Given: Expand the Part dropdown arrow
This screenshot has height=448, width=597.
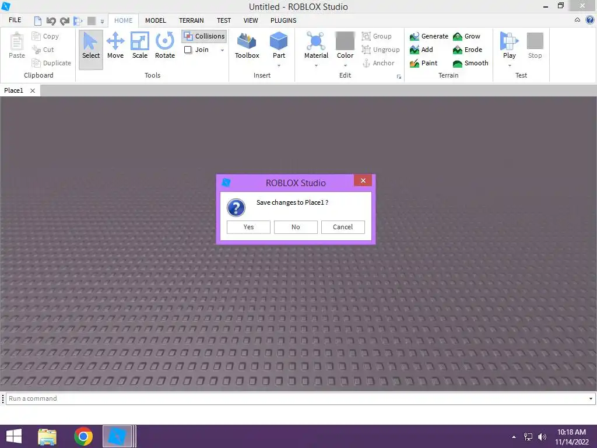Looking at the screenshot, I should (x=279, y=65).
